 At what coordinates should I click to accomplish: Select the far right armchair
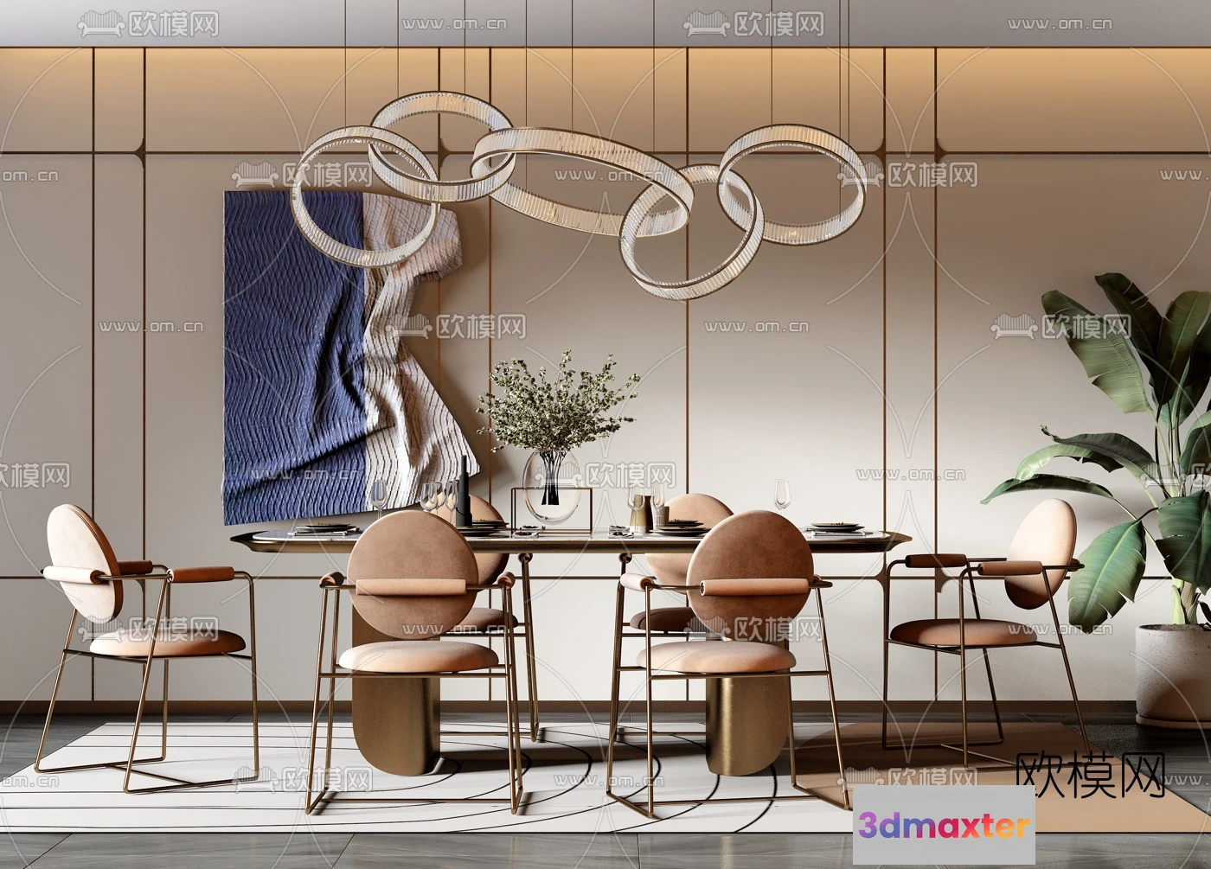(995, 623)
